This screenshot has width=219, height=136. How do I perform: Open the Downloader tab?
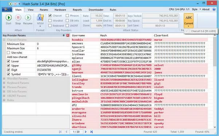click(96, 10)
